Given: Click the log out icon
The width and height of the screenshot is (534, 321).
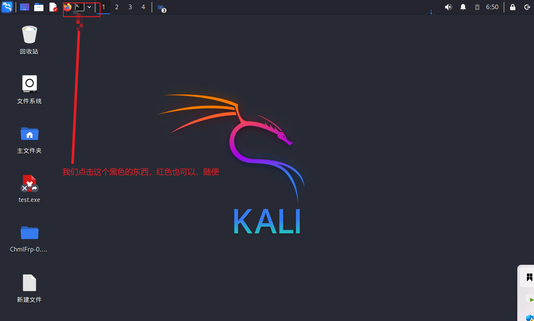Looking at the screenshot, I should (x=527, y=7).
